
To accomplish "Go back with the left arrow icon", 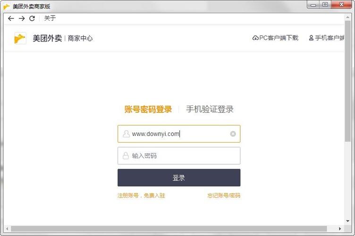I will pos(11,18).
